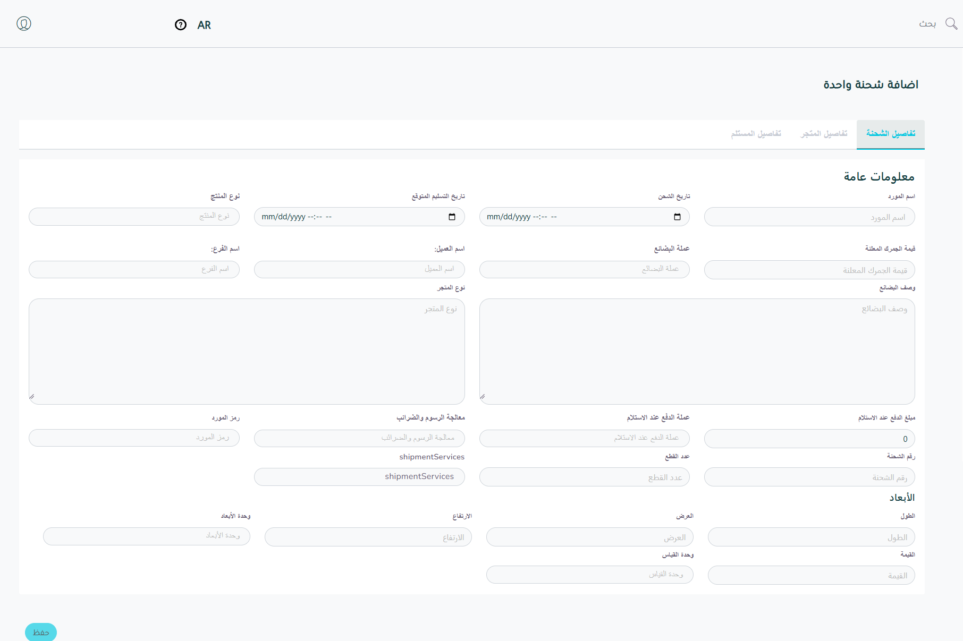963x641 pixels.
Task: Open calendar picker for تاريخ الشحن
Action: point(677,217)
